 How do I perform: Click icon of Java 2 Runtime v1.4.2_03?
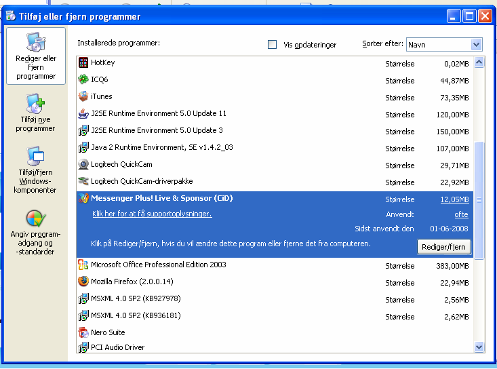click(x=83, y=147)
